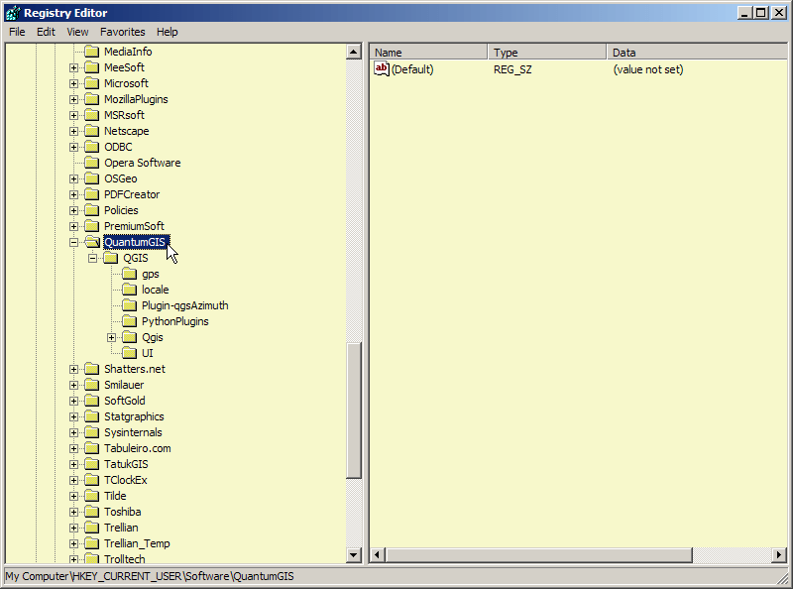Click the Statgraphics folder icon
The height and width of the screenshot is (589, 793).
[x=91, y=416]
